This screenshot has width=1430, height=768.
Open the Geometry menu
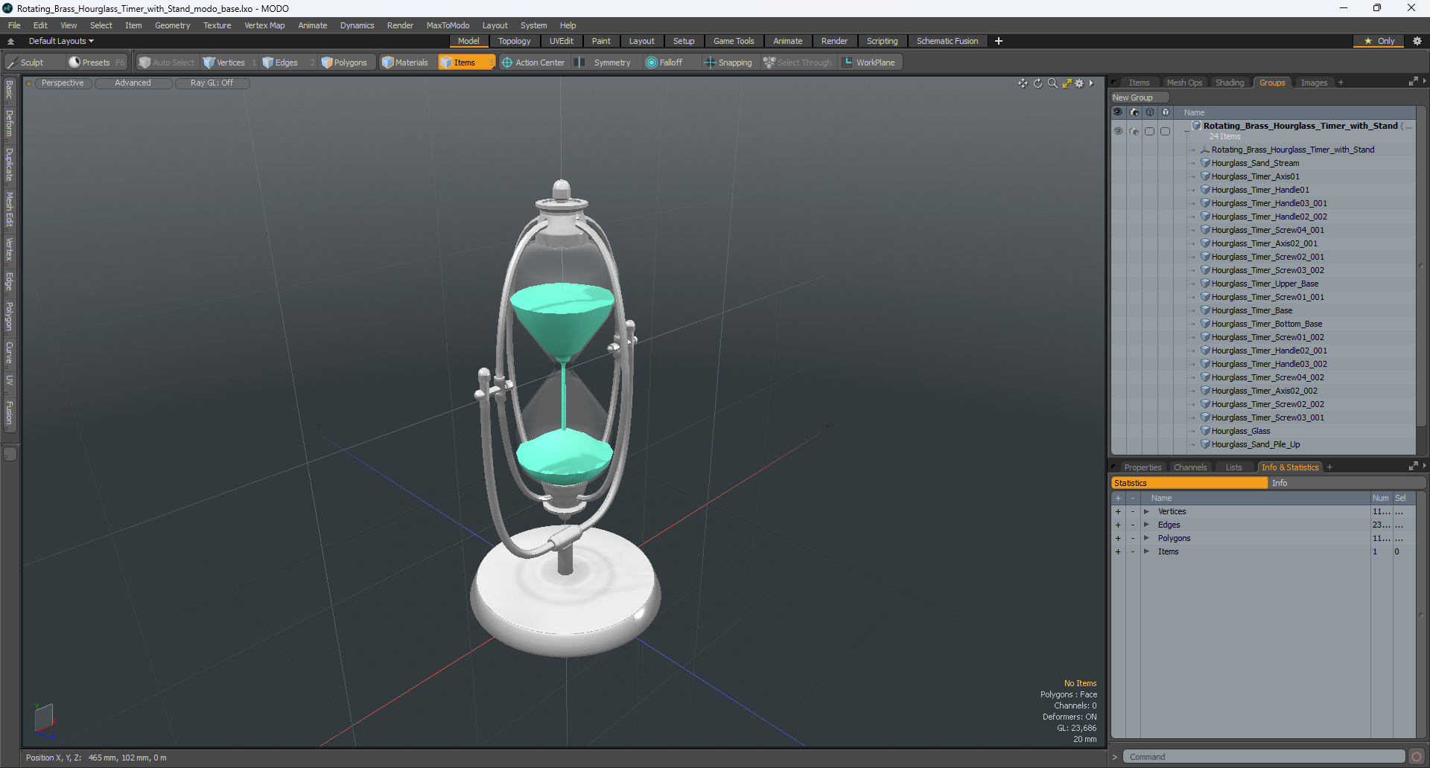click(172, 25)
